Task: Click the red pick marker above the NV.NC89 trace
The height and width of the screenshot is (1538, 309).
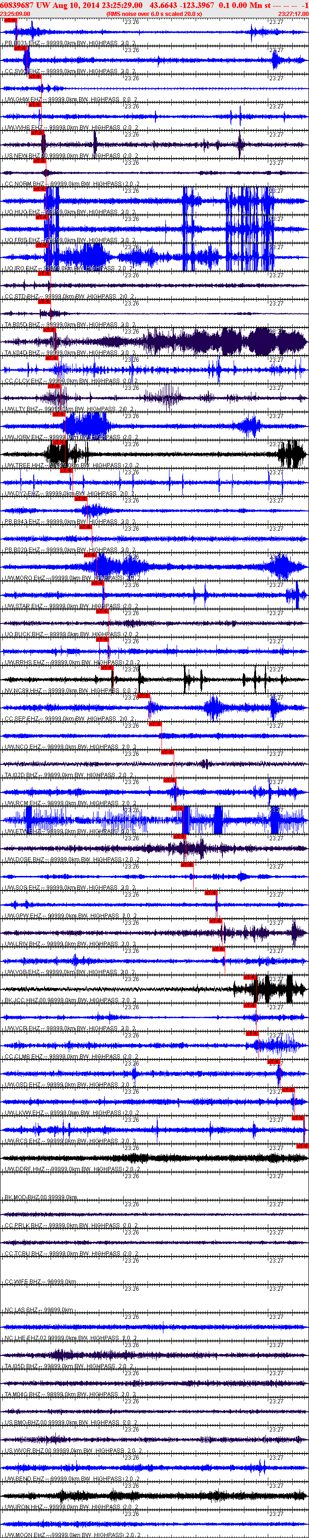Action: point(107,668)
